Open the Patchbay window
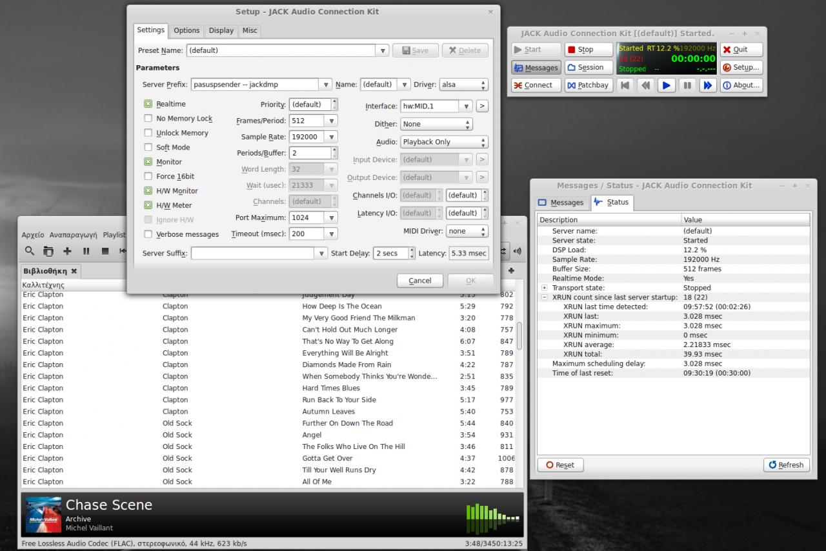 click(589, 85)
